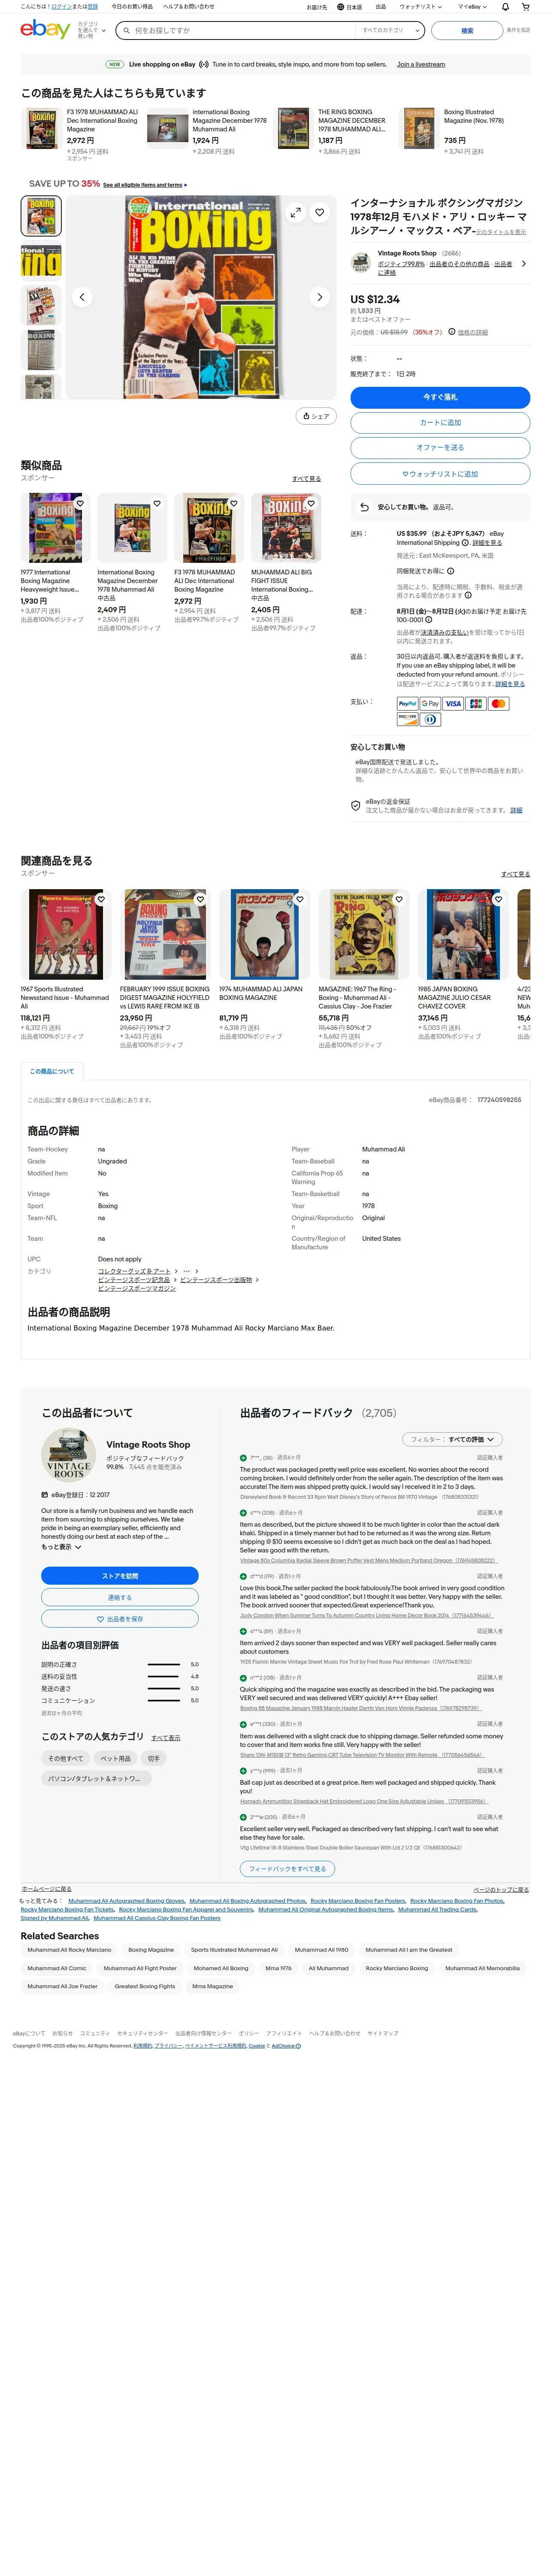Click Boxing Magazine related search chip
551x2576 pixels.
coord(151,1949)
